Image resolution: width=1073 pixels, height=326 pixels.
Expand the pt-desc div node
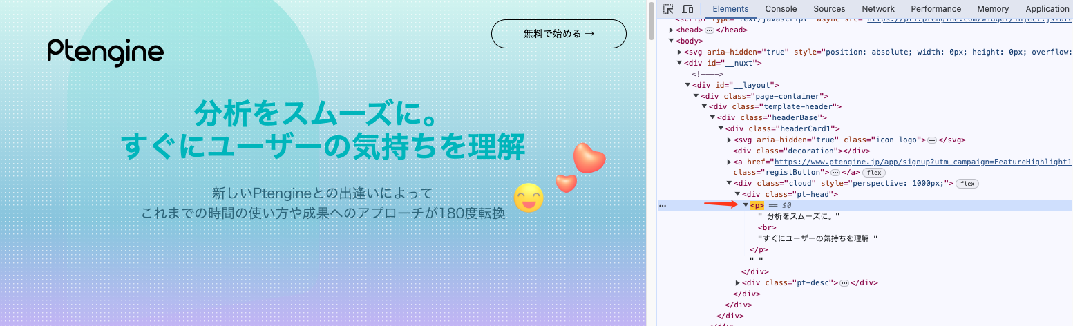click(x=738, y=282)
